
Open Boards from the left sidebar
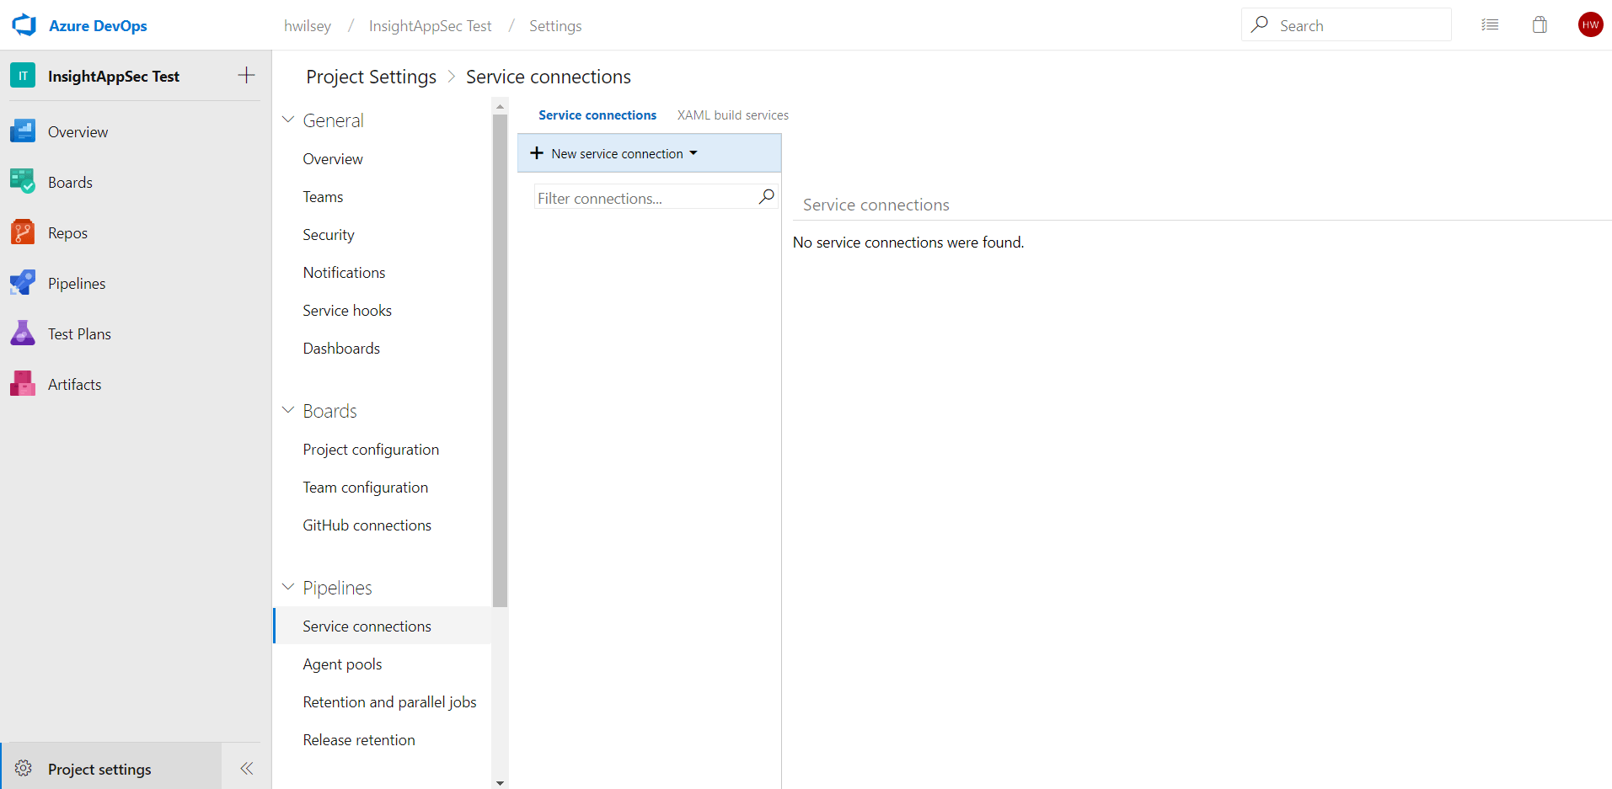[x=70, y=183]
